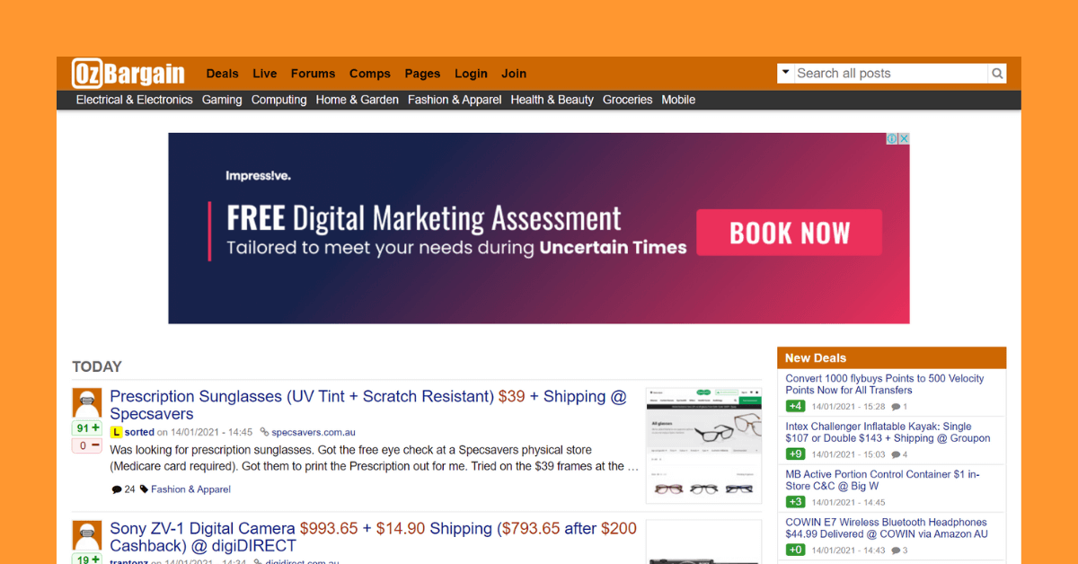
Task: Switch to the Gaming category
Action: coord(221,100)
